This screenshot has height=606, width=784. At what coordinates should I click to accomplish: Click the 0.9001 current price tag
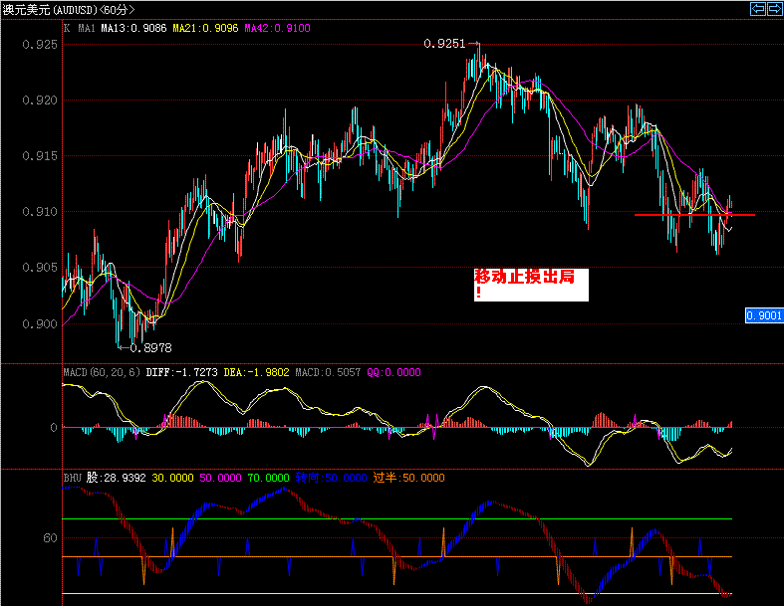coord(763,315)
